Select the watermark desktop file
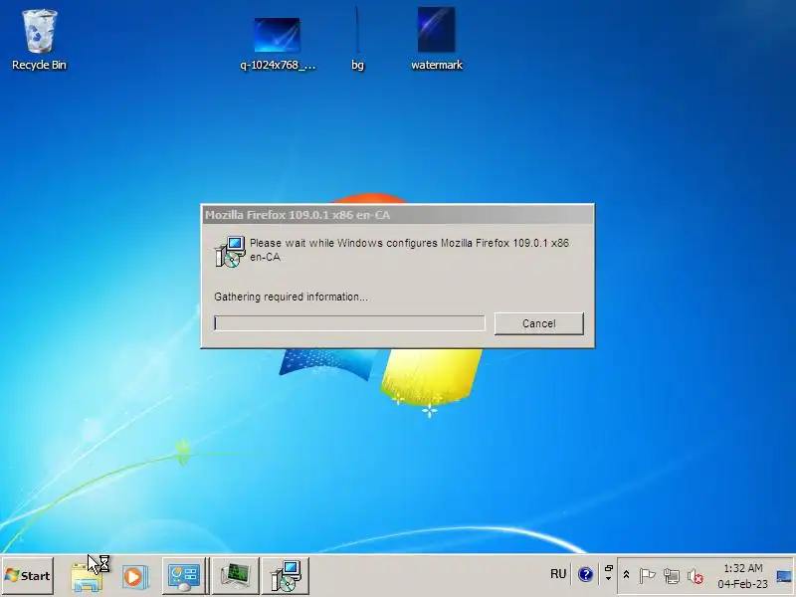This screenshot has height=597, width=796. (436, 40)
